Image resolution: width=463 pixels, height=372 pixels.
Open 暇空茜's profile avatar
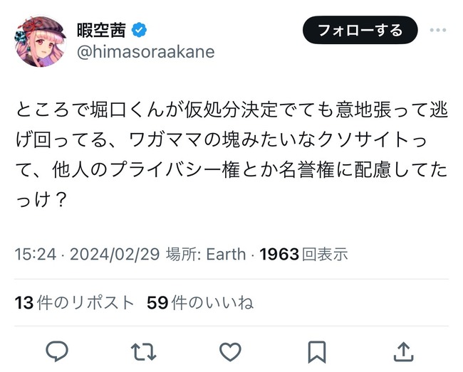coord(41,41)
